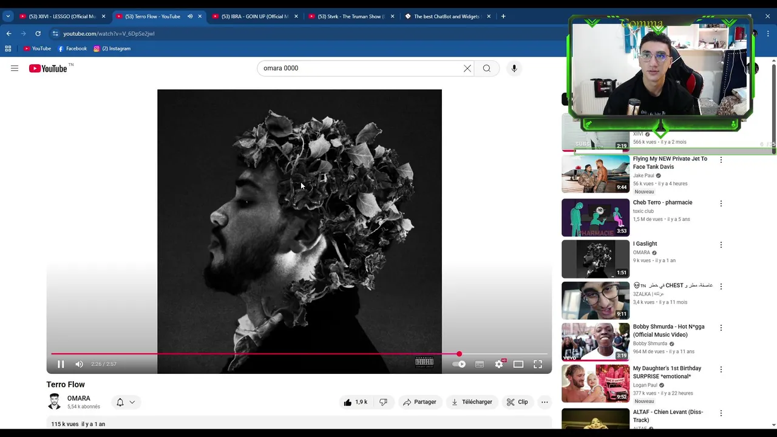Open My Daughter's 1st Birthday SURPRISE title
The width and height of the screenshot is (777, 437).
click(x=667, y=372)
